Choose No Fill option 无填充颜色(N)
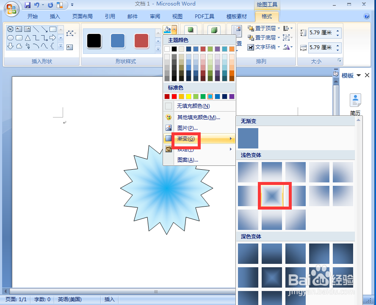 pos(199,106)
